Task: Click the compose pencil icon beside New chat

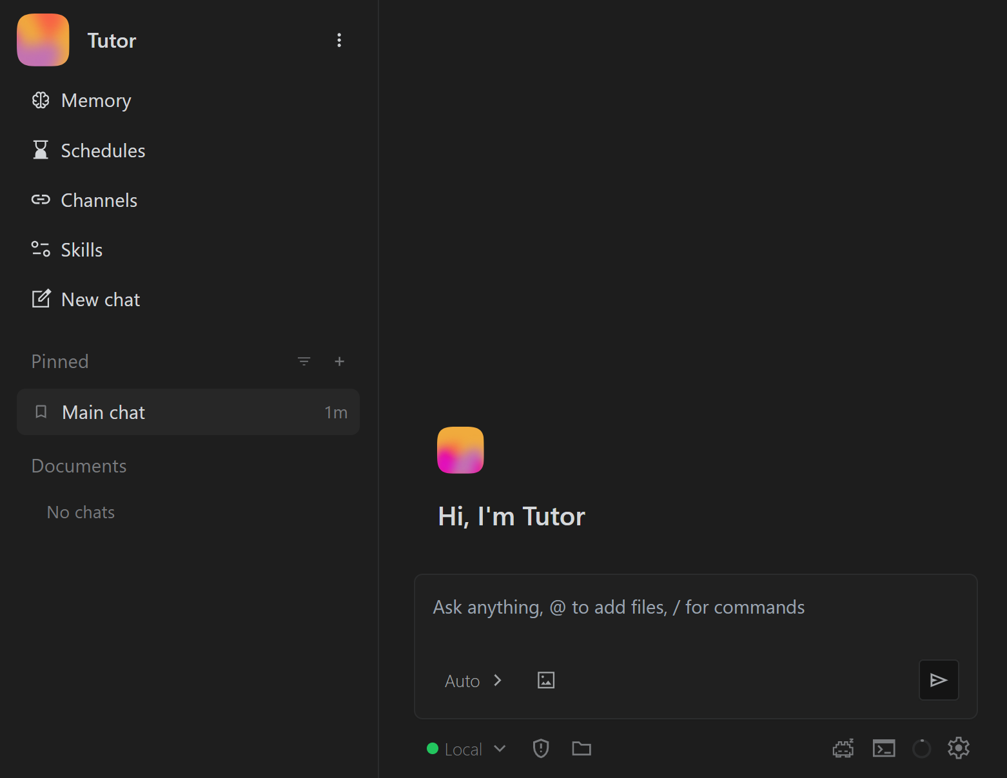Action: (41, 298)
